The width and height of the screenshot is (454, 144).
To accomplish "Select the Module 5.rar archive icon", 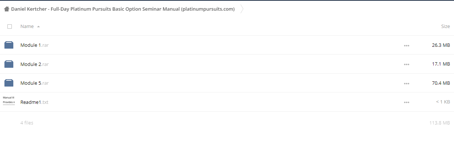I will [x=9, y=83].
